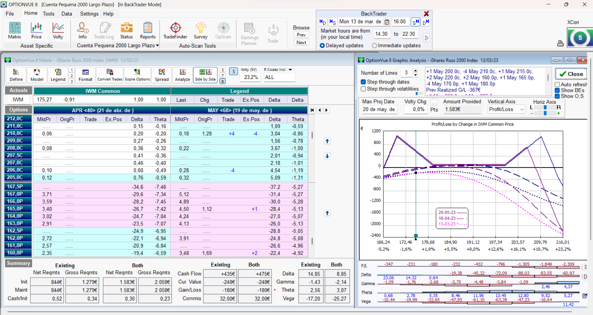Click Expire Options button

(x=137, y=75)
